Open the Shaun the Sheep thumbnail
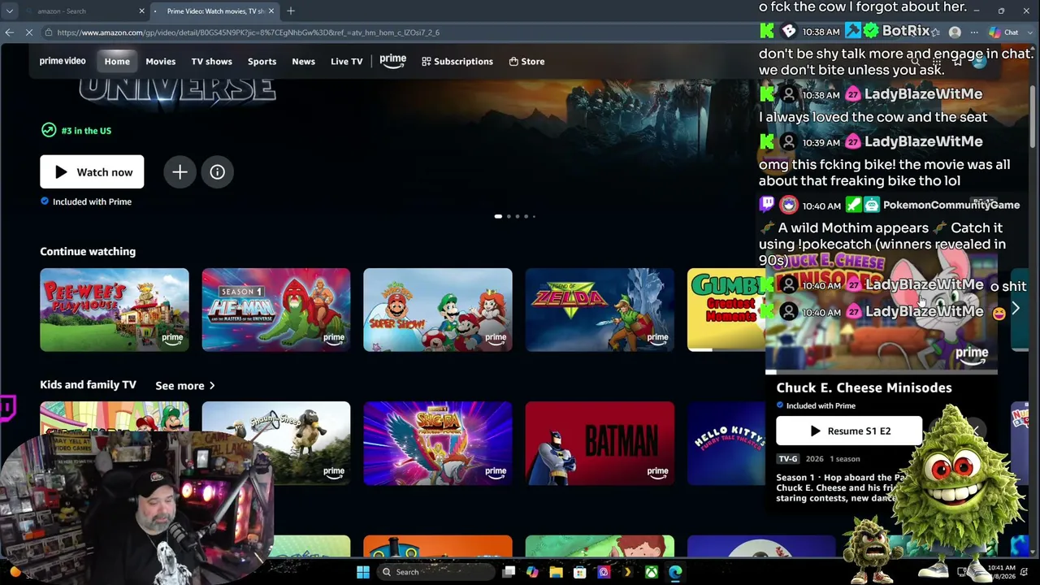Viewport: 1040px width, 585px height. (x=276, y=443)
